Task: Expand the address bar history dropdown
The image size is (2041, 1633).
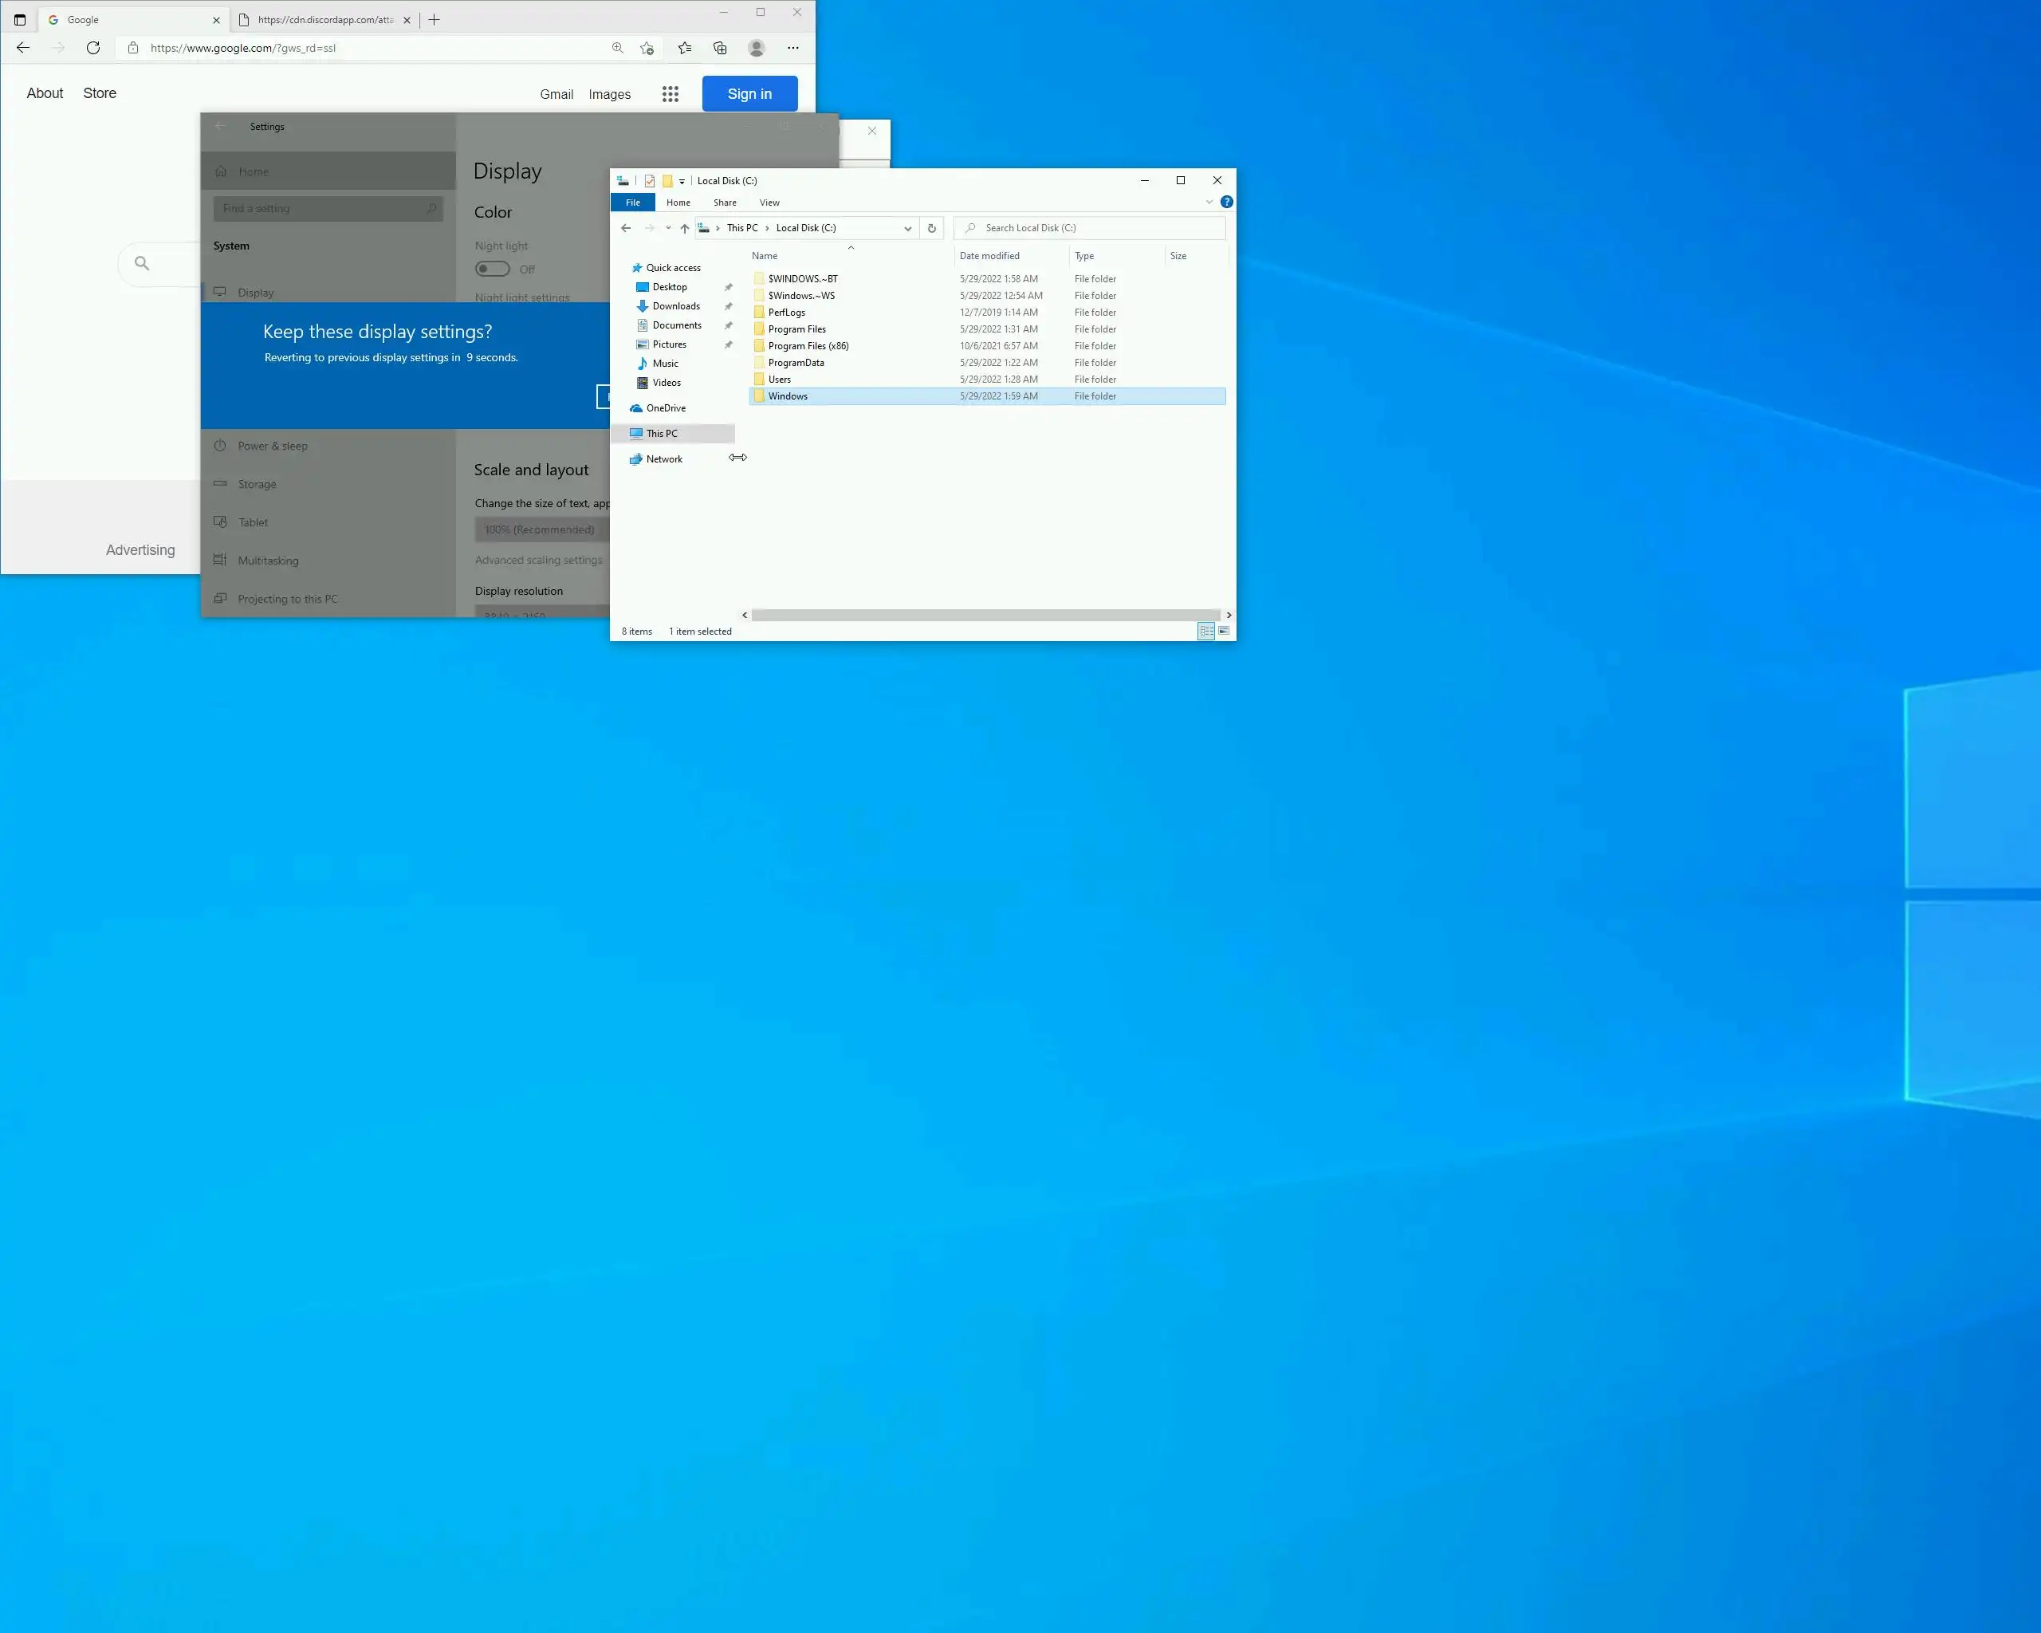Action: (x=908, y=228)
